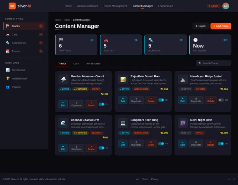Image resolution: width=238 pixels, height=185 pixels.
Task: Click the Add Track button
Action: (221, 26)
